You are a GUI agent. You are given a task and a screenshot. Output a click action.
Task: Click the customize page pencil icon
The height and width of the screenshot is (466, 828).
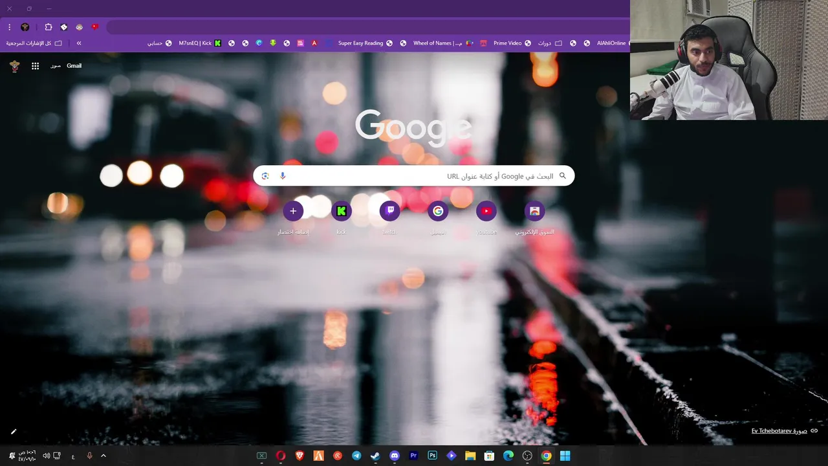(14, 432)
